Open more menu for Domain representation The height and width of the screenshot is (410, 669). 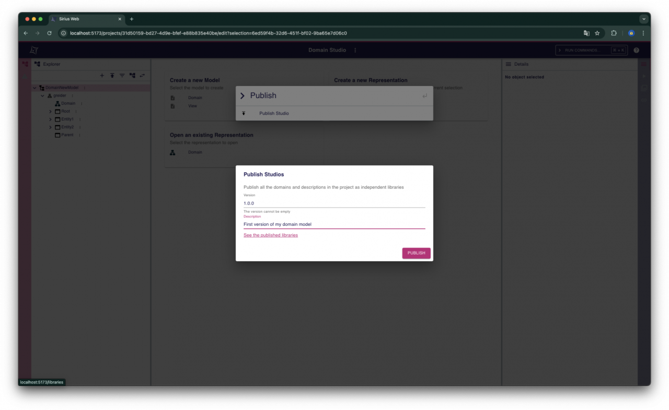81,103
